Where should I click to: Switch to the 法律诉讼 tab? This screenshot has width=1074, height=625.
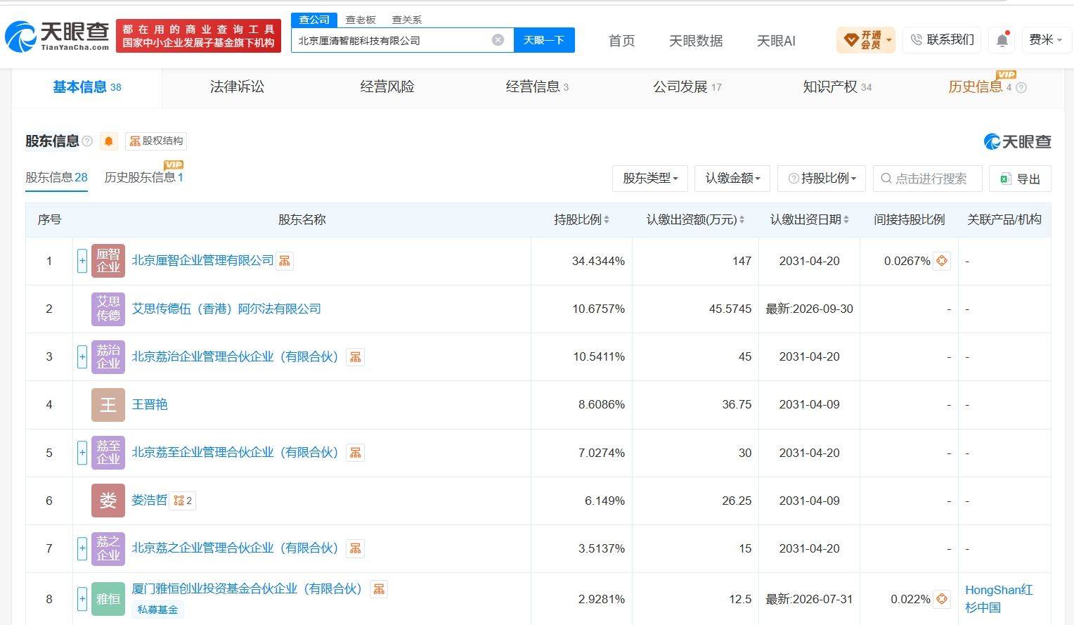(237, 87)
